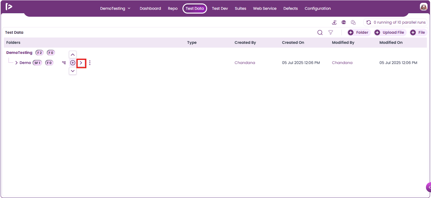Screen dimensions: 431x198
Task: Click the down chevron below the plus icon
Action: tap(73, 71)
